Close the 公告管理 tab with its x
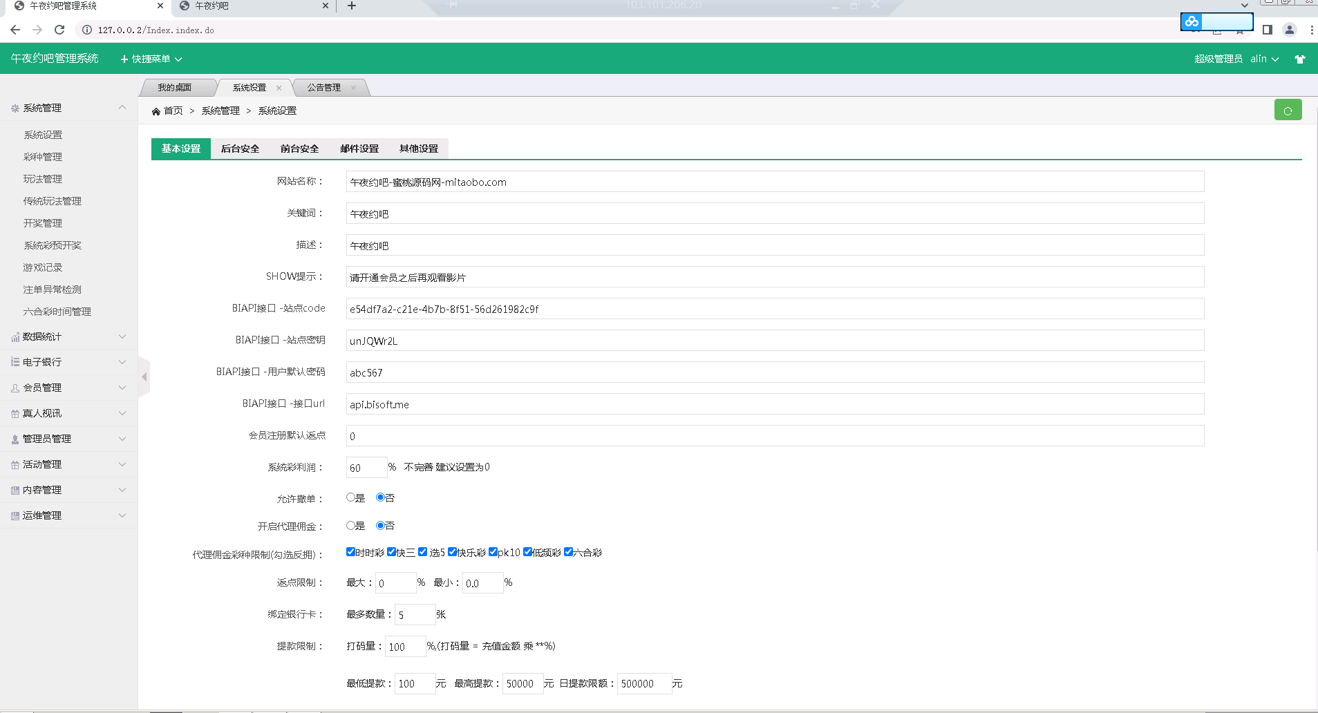 tap(353, 88)
